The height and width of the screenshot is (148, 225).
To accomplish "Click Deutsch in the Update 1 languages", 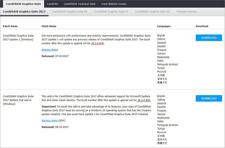I will (162, 43).
